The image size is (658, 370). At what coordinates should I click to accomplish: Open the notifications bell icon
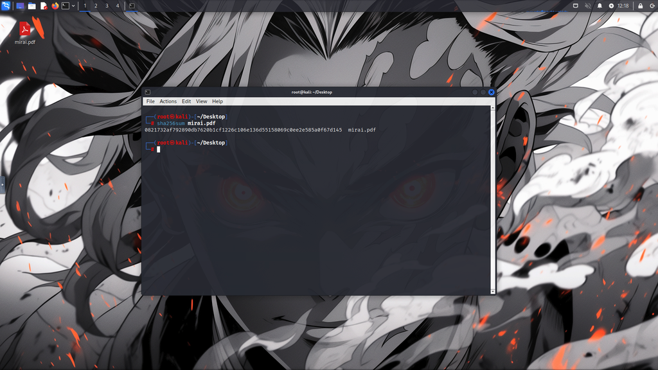click(600, 6)
